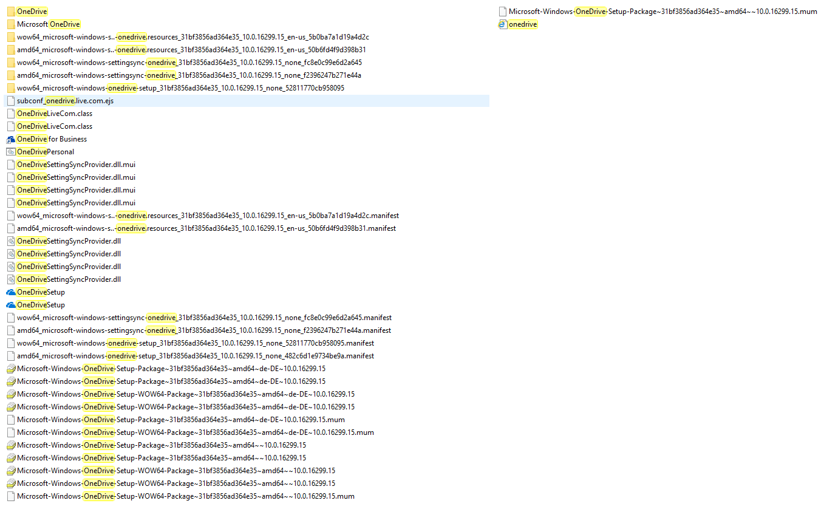
Task: Click Setup-Package amd64~de-DE~10.0.16299.15.mum file name
Action: coord(181,420)
